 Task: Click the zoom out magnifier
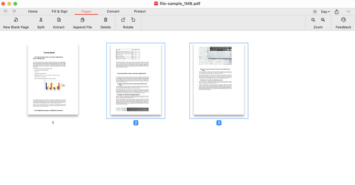coord(313,20)
